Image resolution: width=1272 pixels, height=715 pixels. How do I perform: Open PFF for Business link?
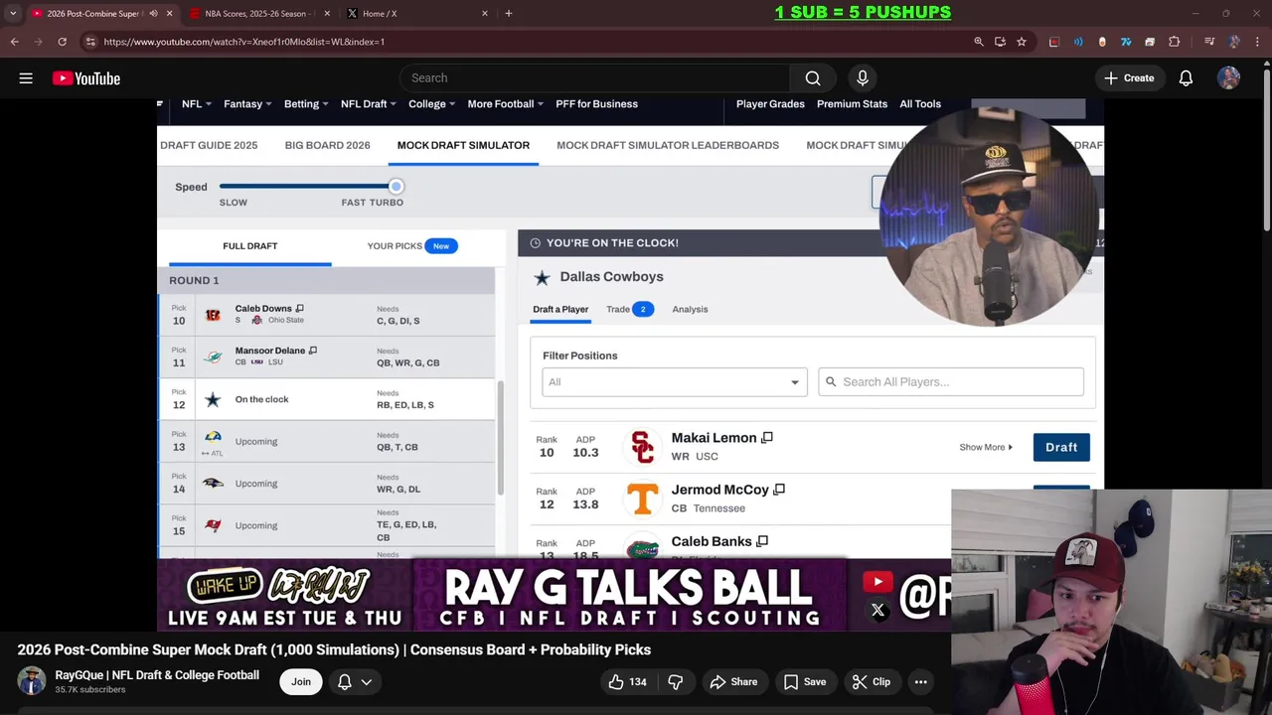(x=596, y=104)
